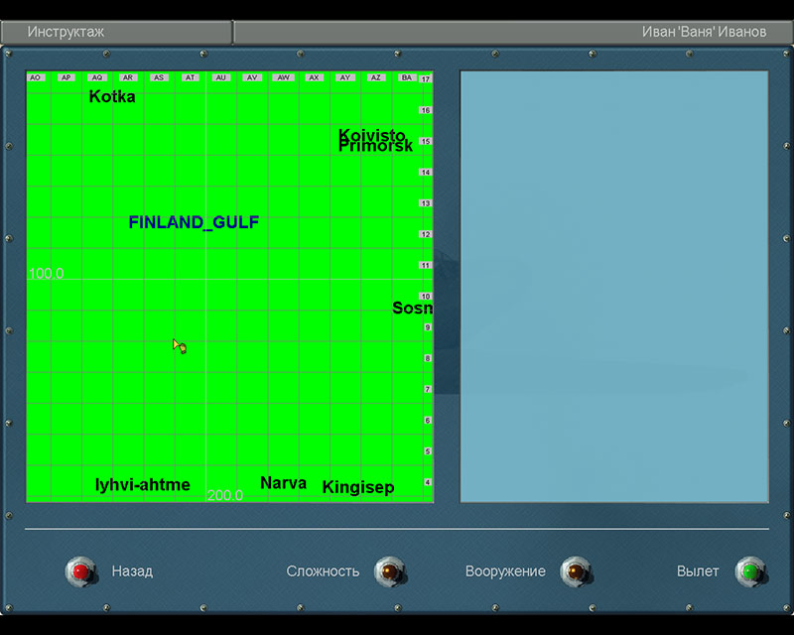This screenshot has width=794, height=635.
Task: Click the Koivisto town label
Action: [x=371, y=135]
